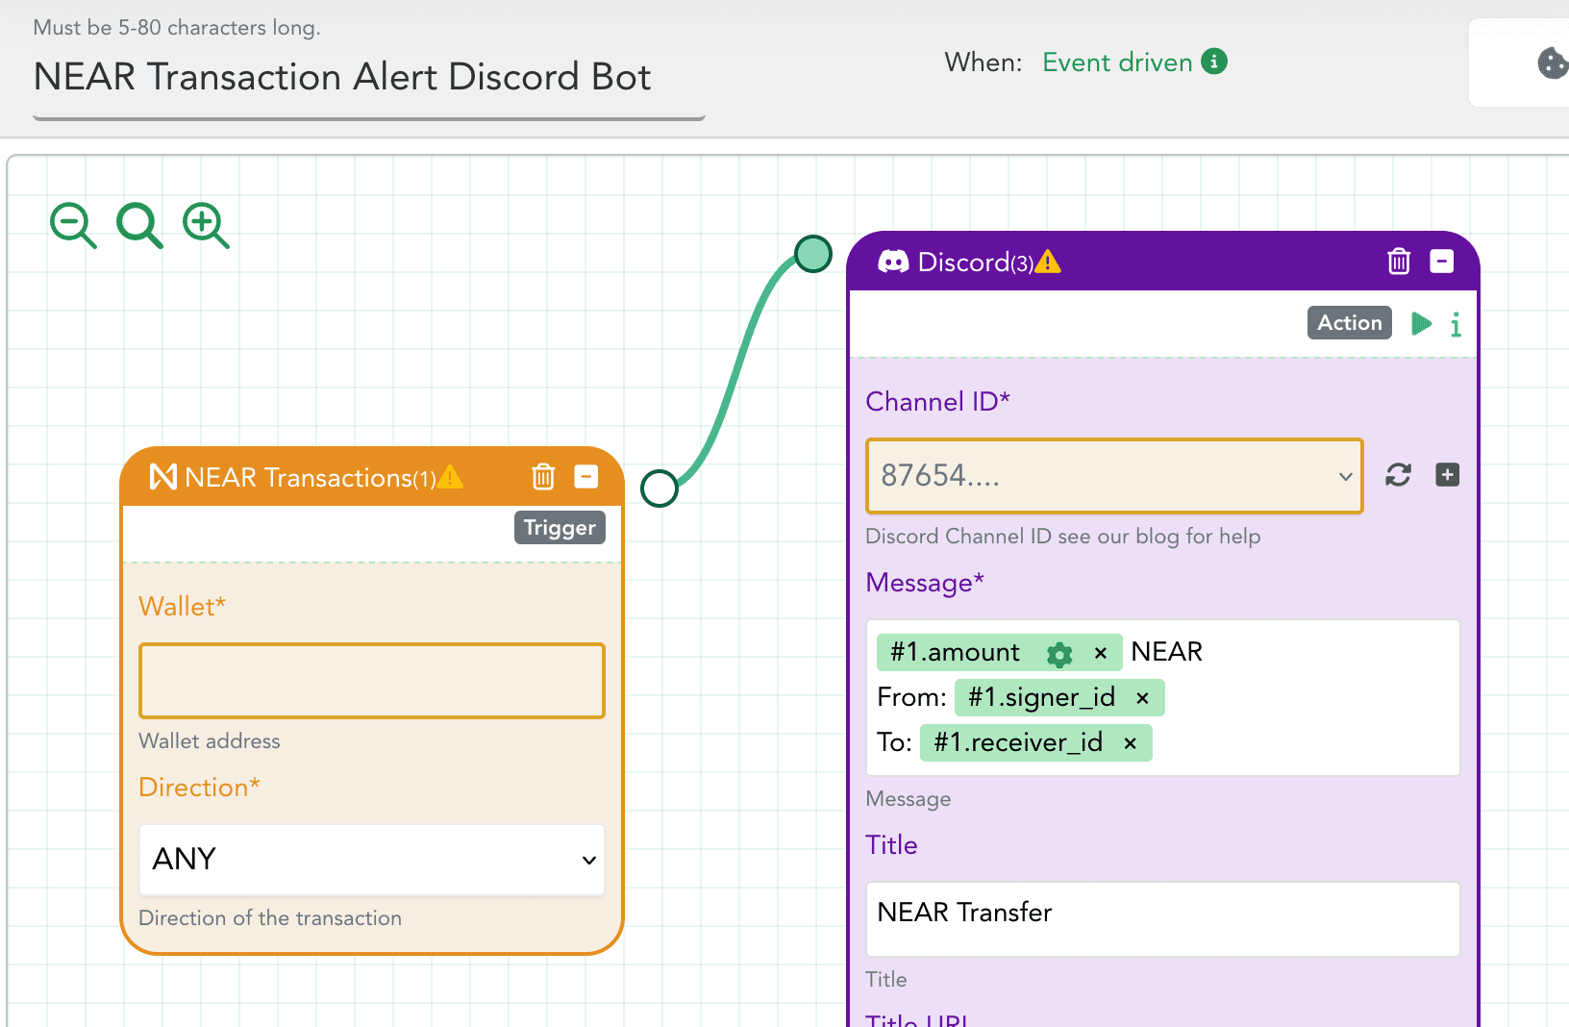Reset canvas zoom with magnifier icon
1569x1027 pixels.
139,226
